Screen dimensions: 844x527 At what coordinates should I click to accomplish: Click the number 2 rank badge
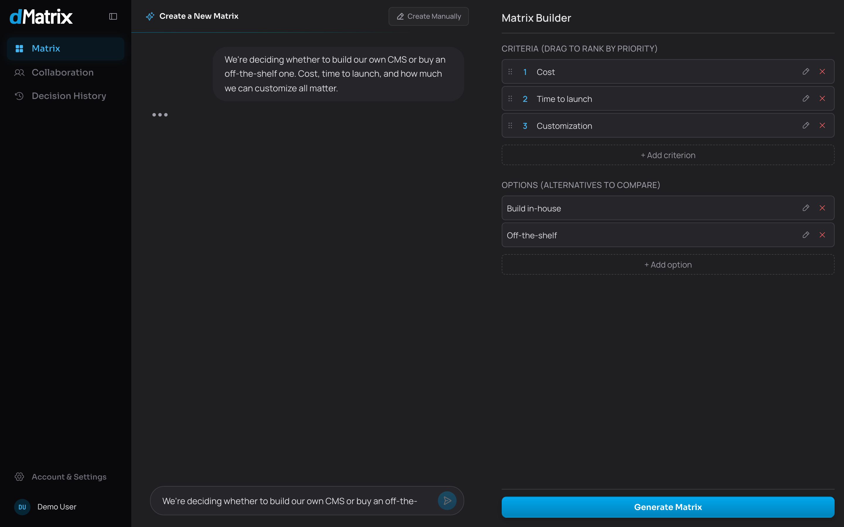(x=525, y=99)
